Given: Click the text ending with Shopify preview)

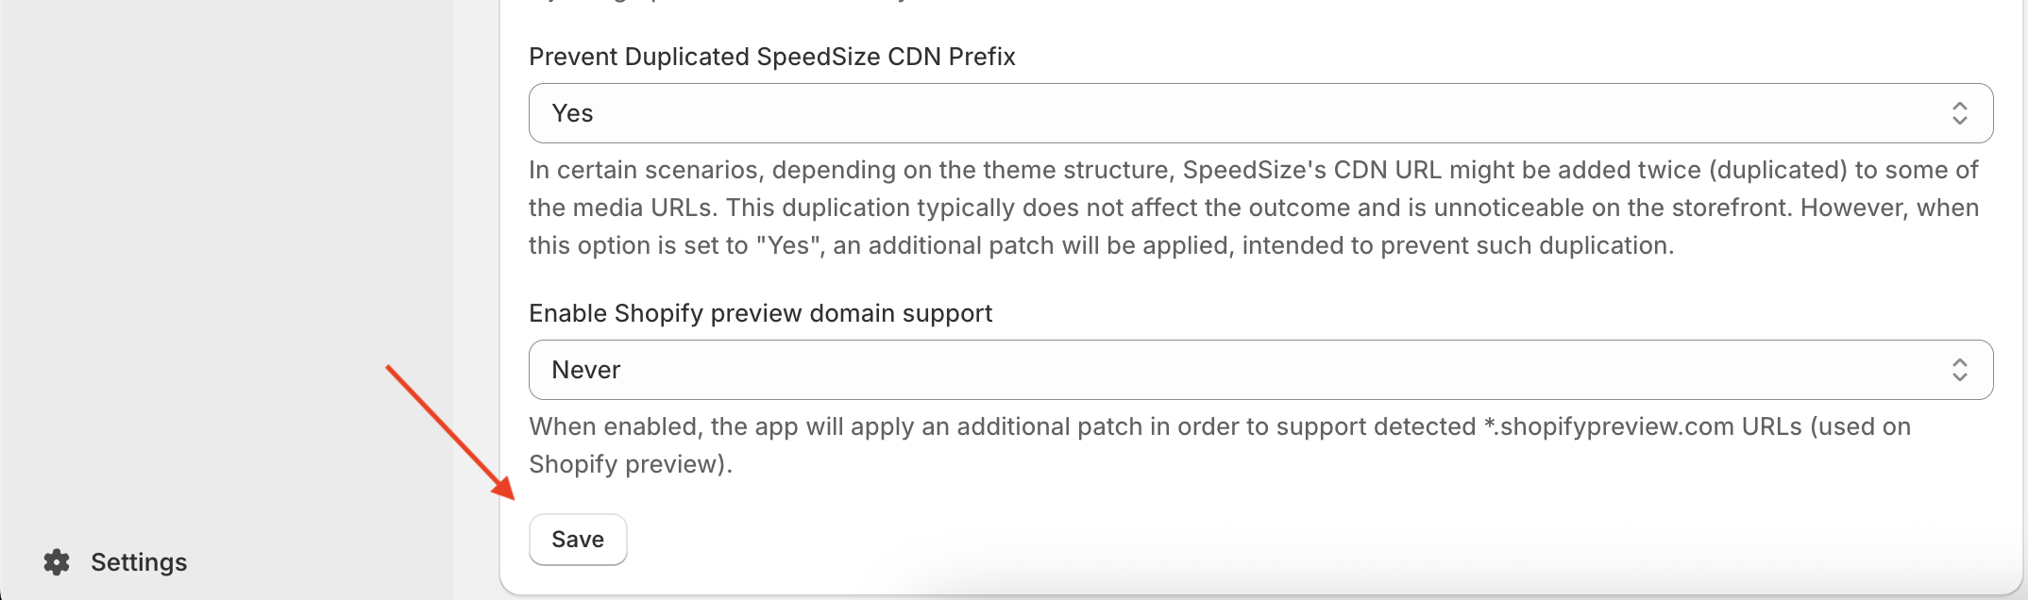Looking at the screenshot, I should click(630, 464).
